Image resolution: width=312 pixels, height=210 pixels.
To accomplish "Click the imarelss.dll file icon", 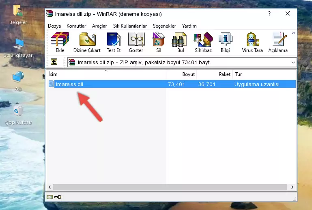I will coord(51,84).
